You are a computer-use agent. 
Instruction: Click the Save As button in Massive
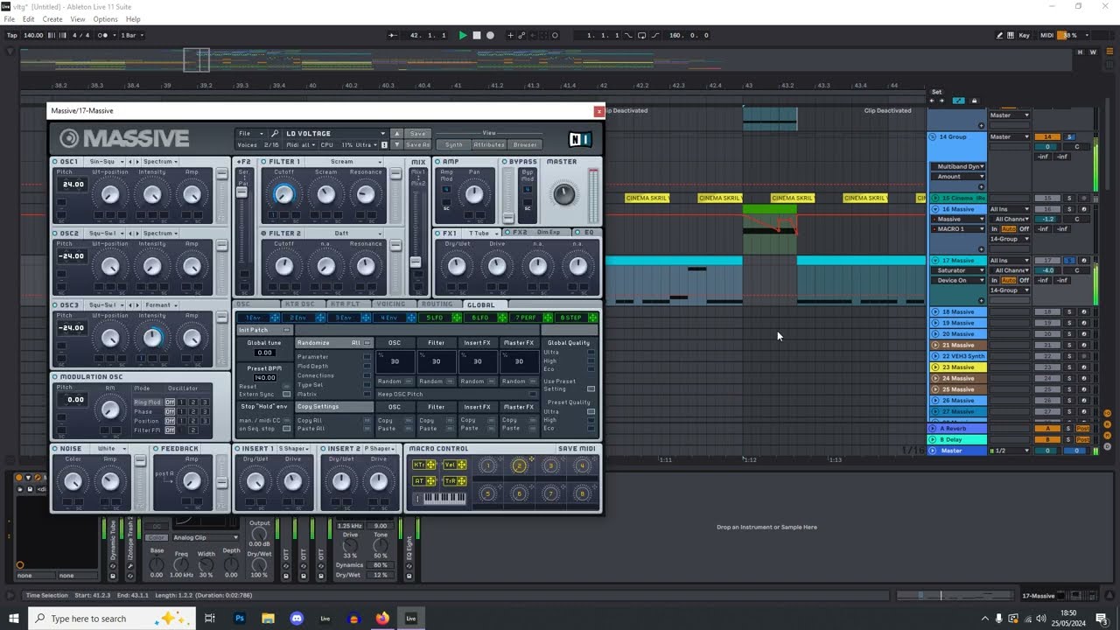[417, 144]
